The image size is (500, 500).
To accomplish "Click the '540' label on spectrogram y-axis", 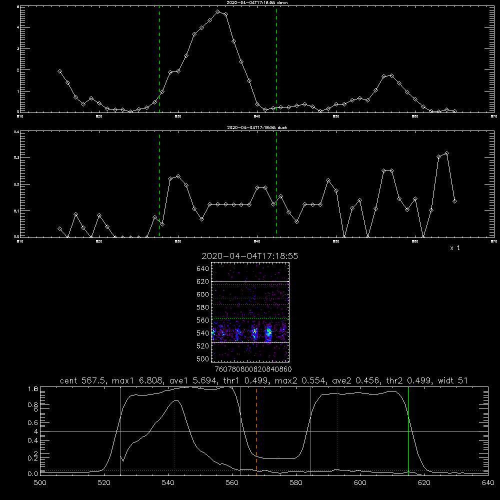I will [203, 333].
